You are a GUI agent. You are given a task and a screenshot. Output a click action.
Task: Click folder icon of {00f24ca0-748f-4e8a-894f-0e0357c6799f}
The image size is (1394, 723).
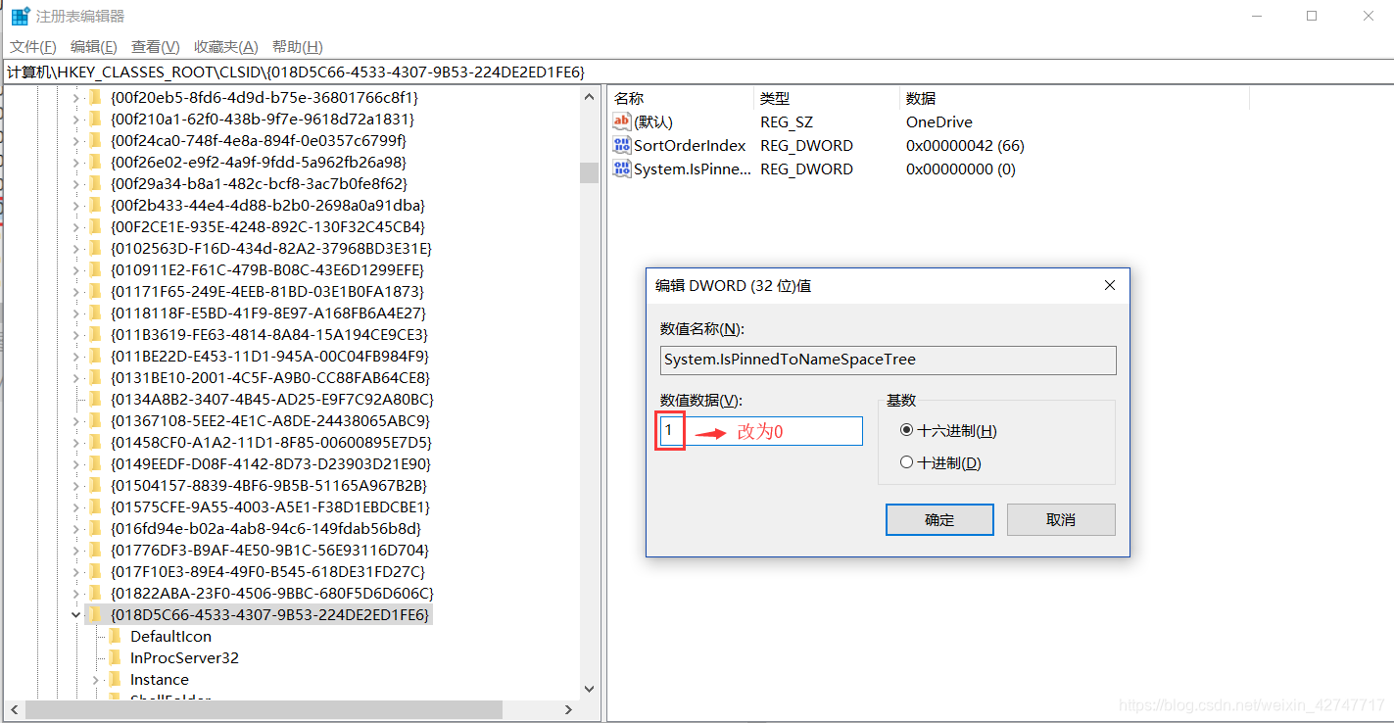pyautogui.click(x=95, y=140)
